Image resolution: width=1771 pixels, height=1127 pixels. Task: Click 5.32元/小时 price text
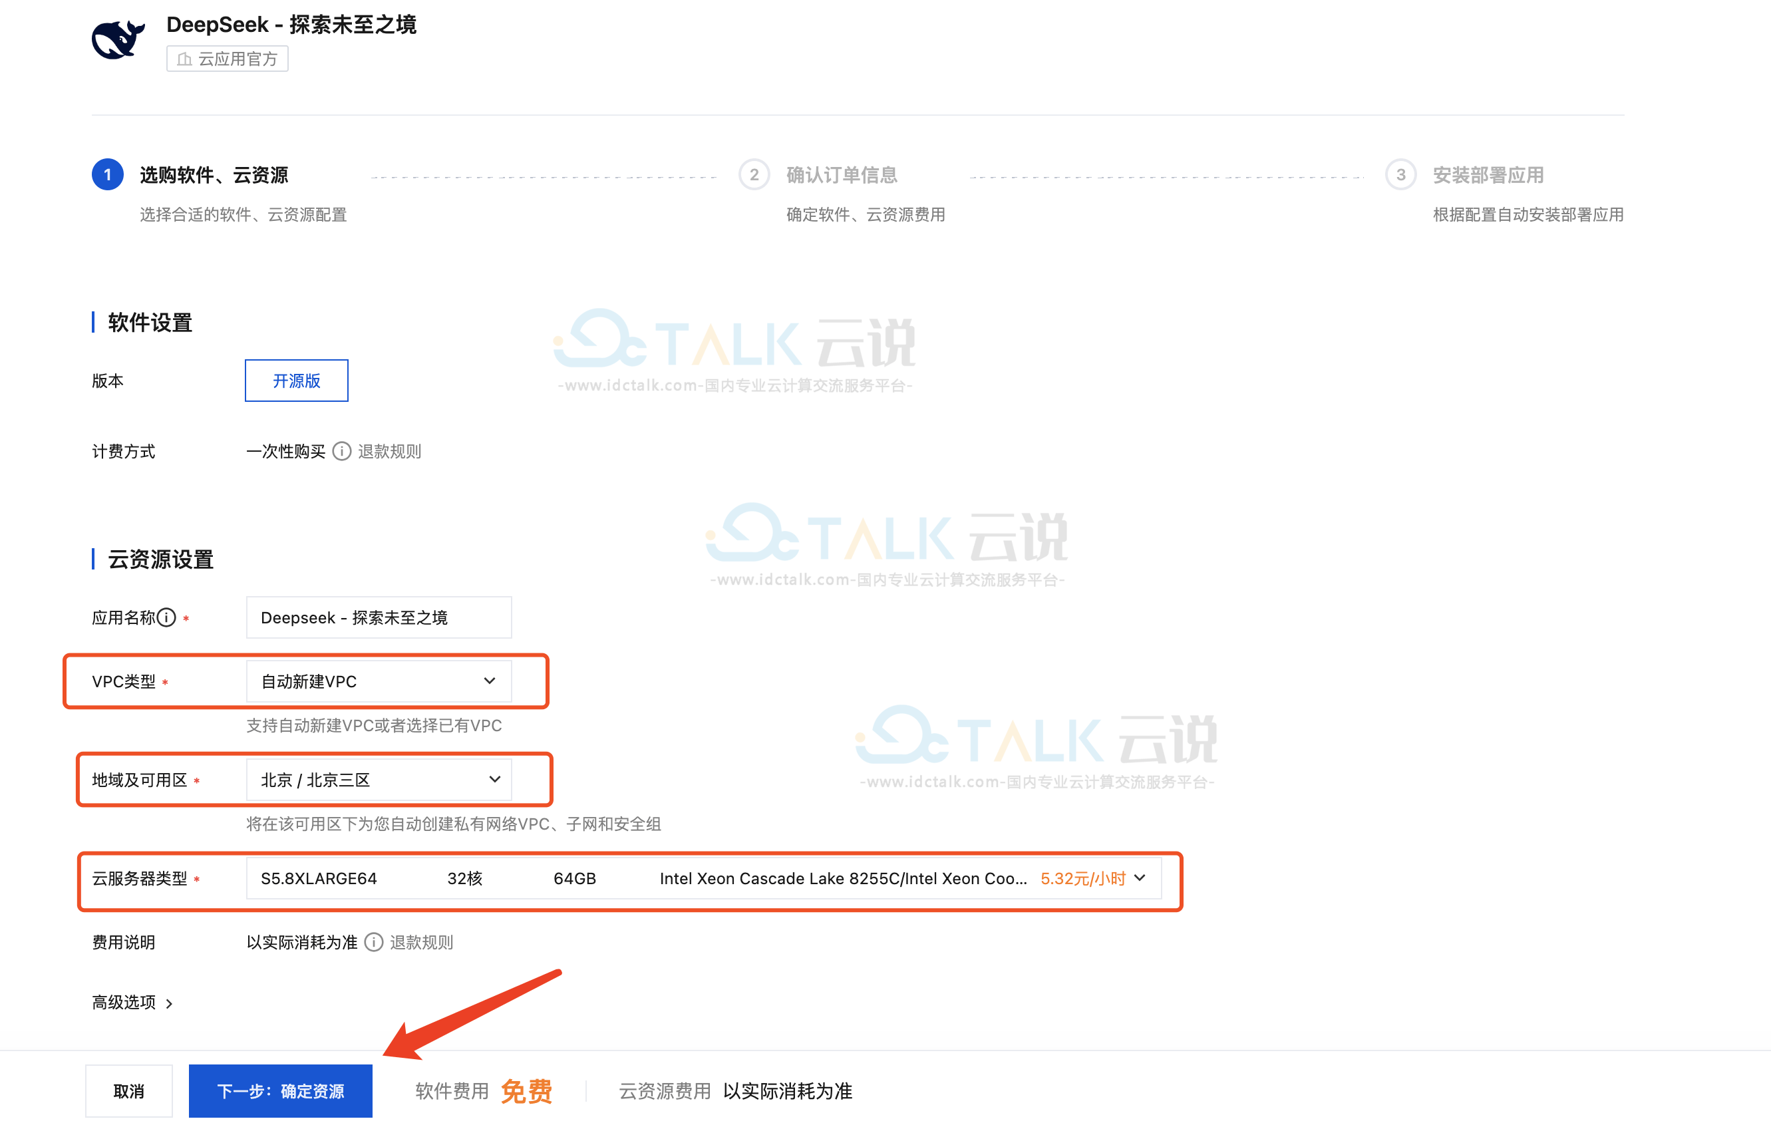pyautogui.click(x=1083, y=878)
